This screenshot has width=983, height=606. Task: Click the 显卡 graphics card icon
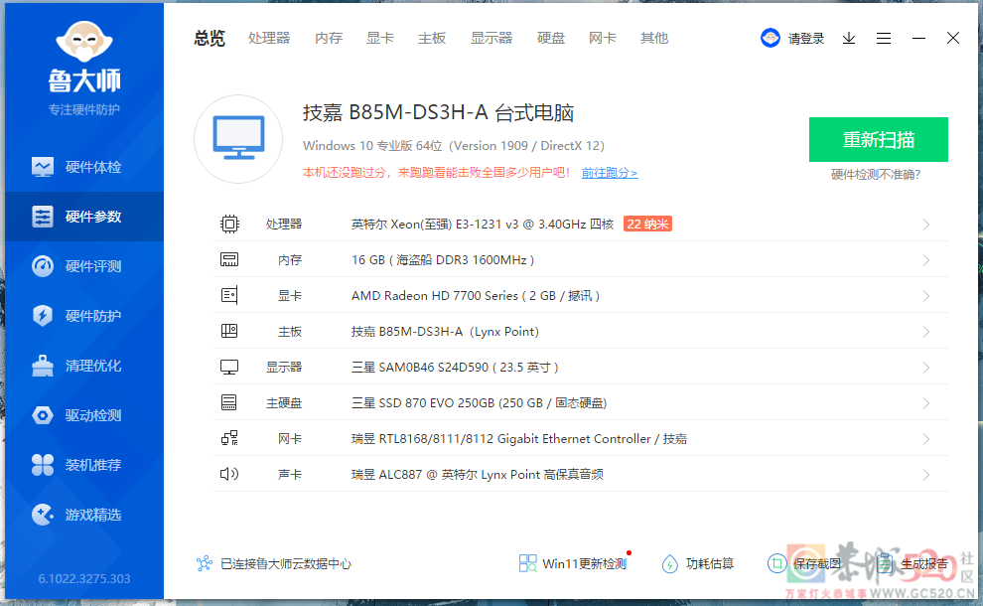coord(229,295)
